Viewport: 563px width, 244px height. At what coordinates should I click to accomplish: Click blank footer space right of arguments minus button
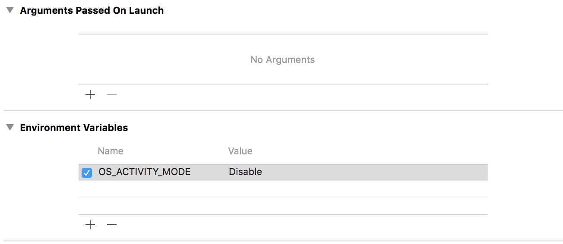tap(302, 95)
